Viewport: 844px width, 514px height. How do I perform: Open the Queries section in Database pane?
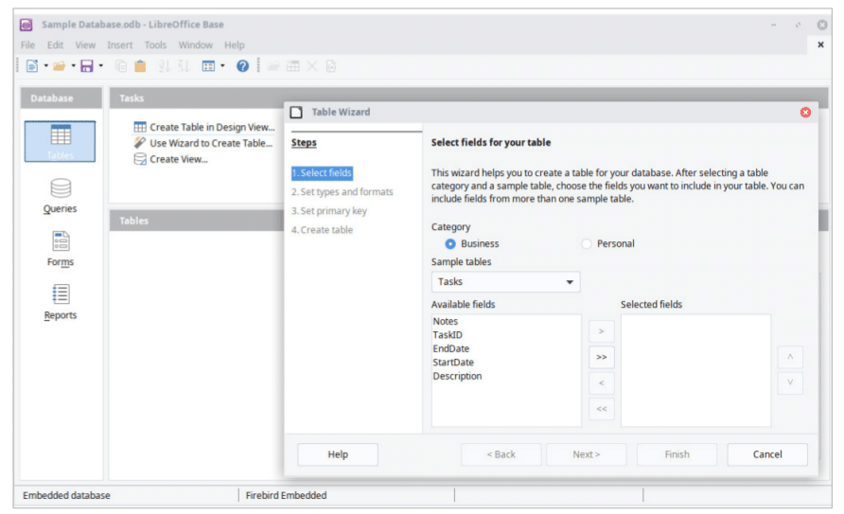pyautogui.click(x=61, y=195)
